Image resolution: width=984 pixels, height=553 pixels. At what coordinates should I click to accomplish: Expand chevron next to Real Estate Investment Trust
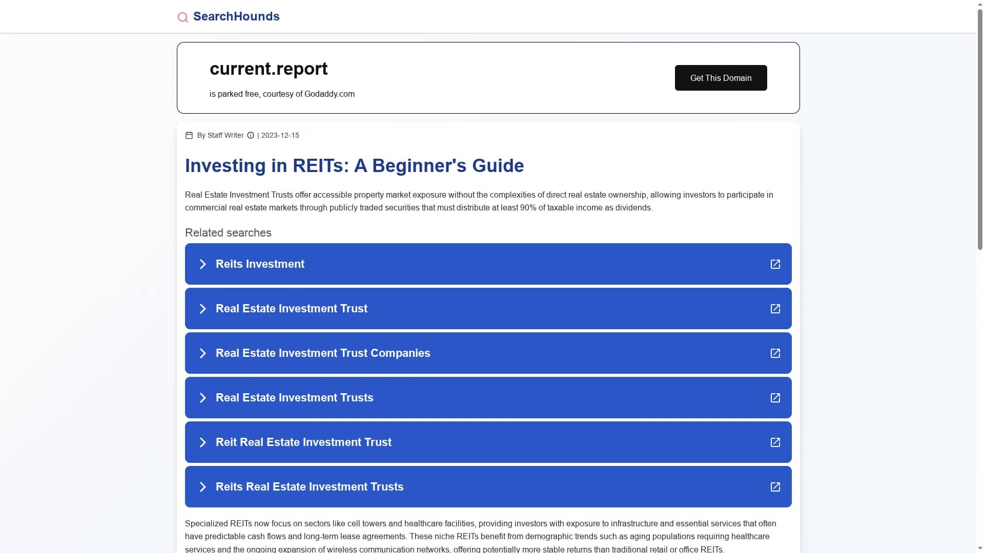click(203, 309)
